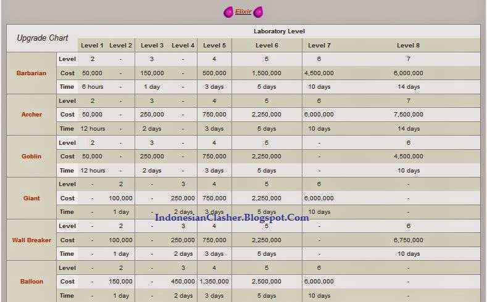The width and height of the screenshot is (487, 302).
Task: Click the Level 4 column header
Action: click(x=183, y=45)
